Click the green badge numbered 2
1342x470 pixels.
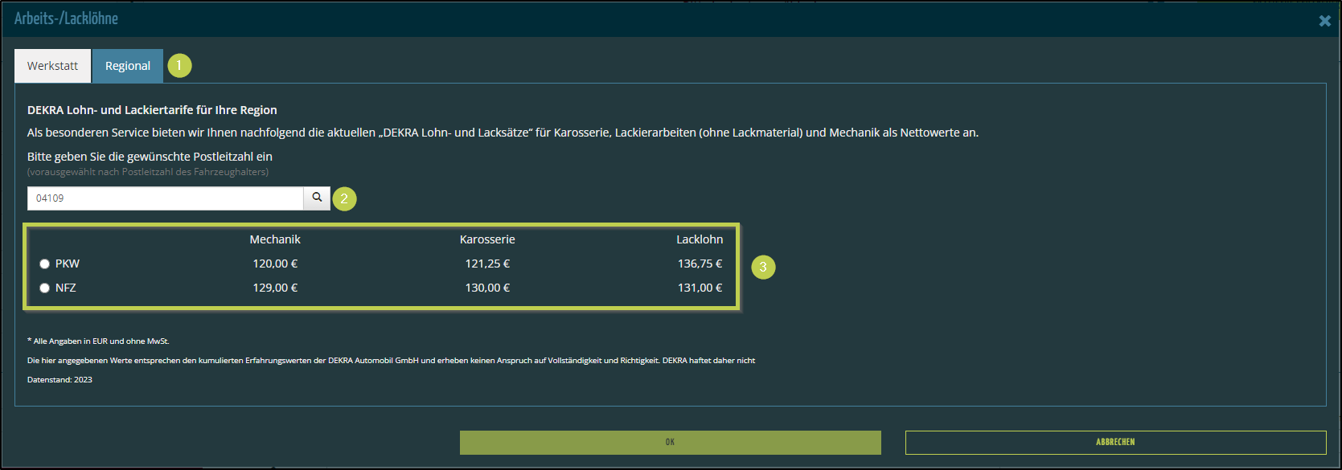pos(344,198)
